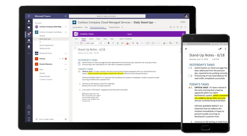The image size is (247, 136).
Task: Open Meetings in the left rail
Action: 29,41
